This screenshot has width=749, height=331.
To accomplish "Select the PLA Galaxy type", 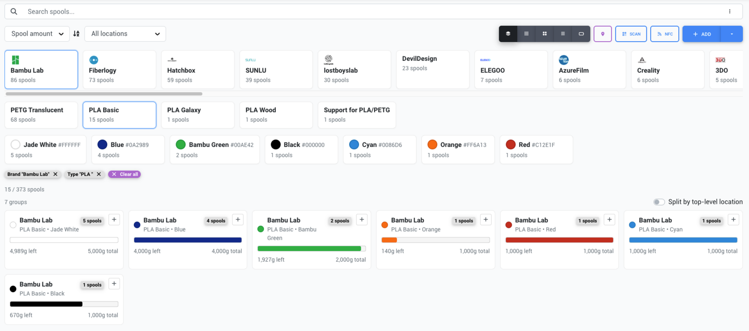I will tap(198, 115).
